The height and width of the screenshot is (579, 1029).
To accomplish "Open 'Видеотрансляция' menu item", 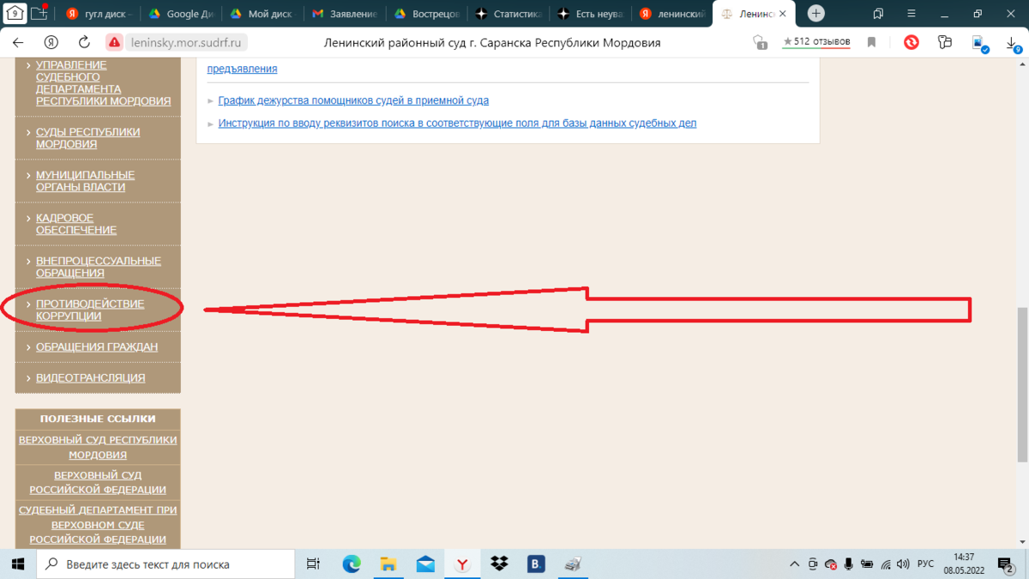I will coord(90,377).
